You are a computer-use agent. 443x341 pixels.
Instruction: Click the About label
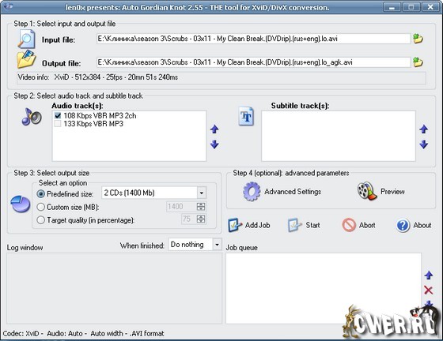click(x=422, y=225)
